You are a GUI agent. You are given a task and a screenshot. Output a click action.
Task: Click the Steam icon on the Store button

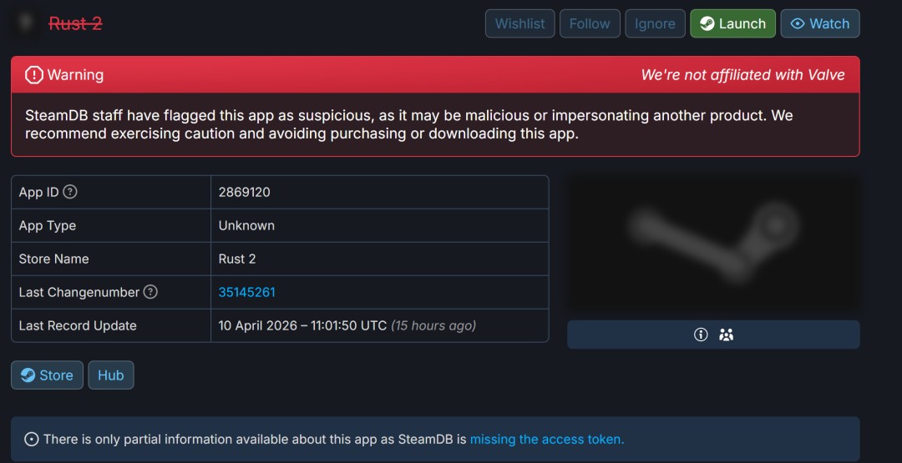28,375
